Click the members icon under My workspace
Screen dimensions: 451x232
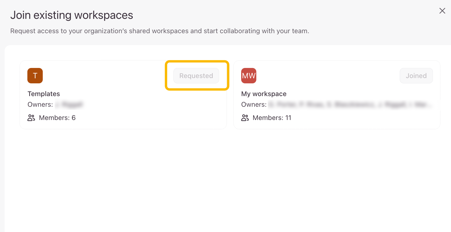(x=245, y=118)
